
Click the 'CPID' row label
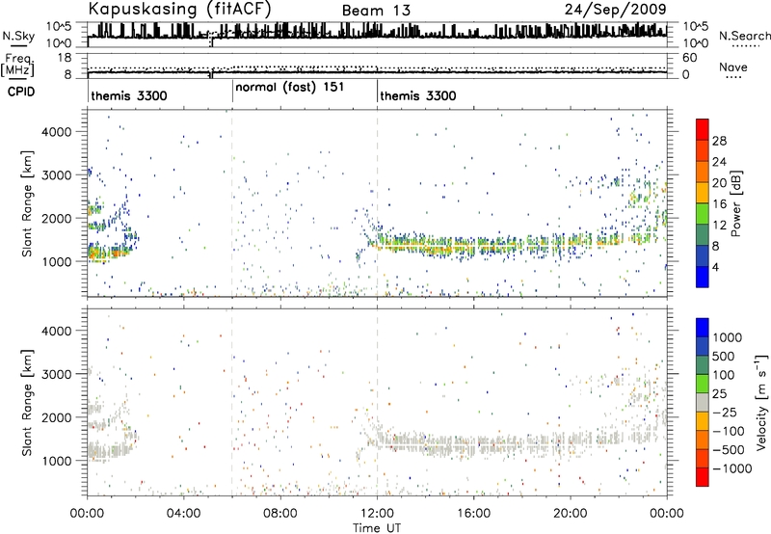(x=21, y=92)
